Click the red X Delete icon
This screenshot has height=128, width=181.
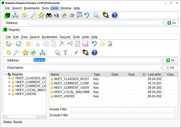click(x=62, y=44)
